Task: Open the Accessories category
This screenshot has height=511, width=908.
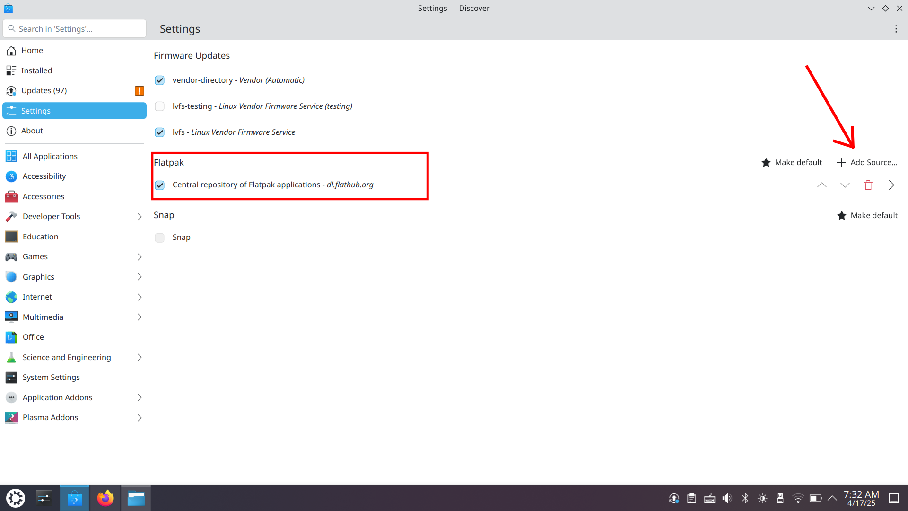Action: click(x=74, y=196)
